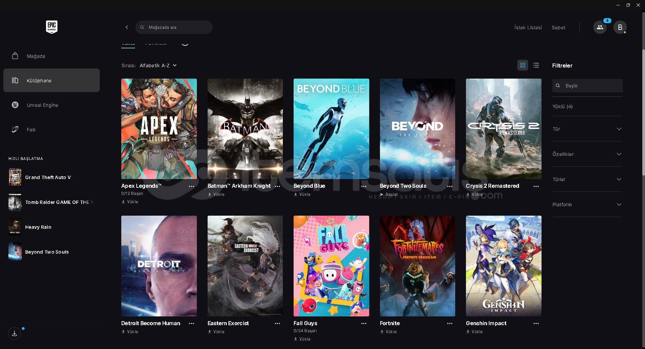645x349 pixels.
Task: Click Yükle under Fall Guys
Action: [x=302, y=339]
